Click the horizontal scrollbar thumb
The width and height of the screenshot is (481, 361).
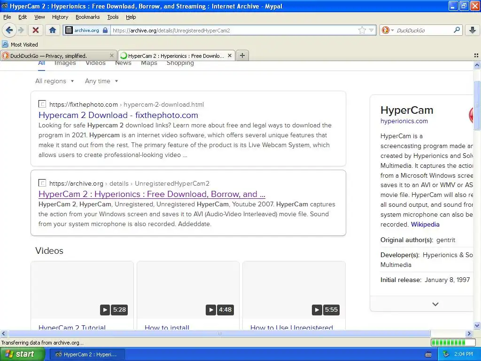click(x=219, y=333)
